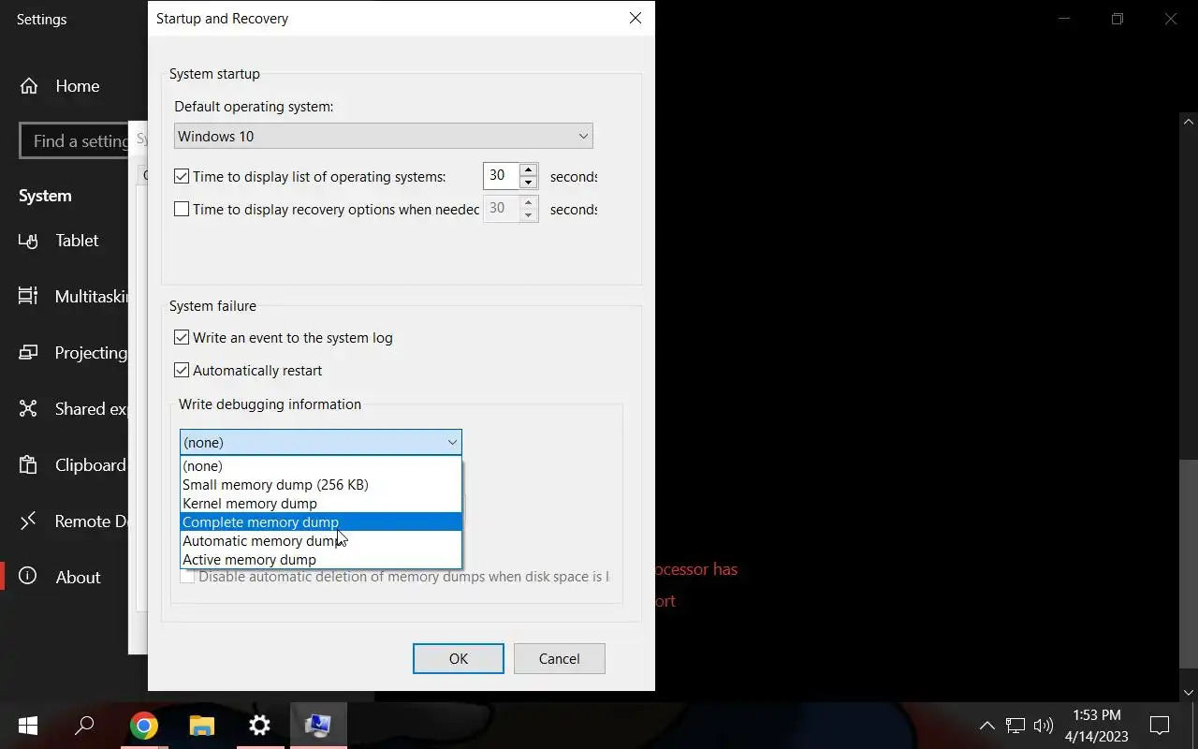The image size is (1198, 749).
Task: Open taskbar search magnifier
Action: pos(84,726)
